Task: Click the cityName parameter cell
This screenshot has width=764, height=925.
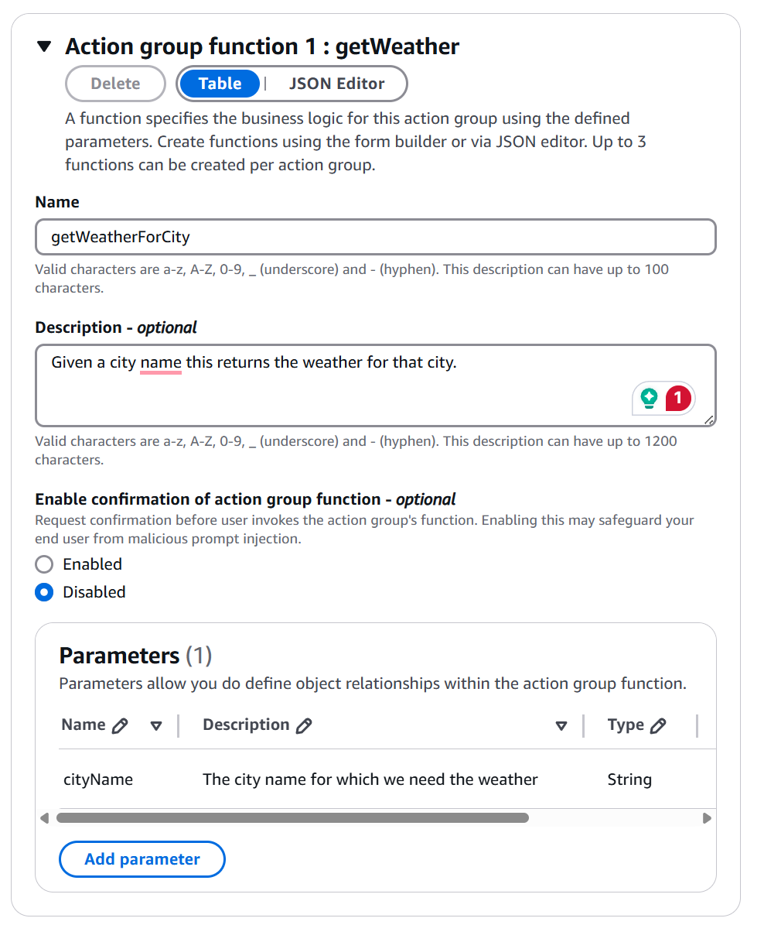Action: (98, 779)
